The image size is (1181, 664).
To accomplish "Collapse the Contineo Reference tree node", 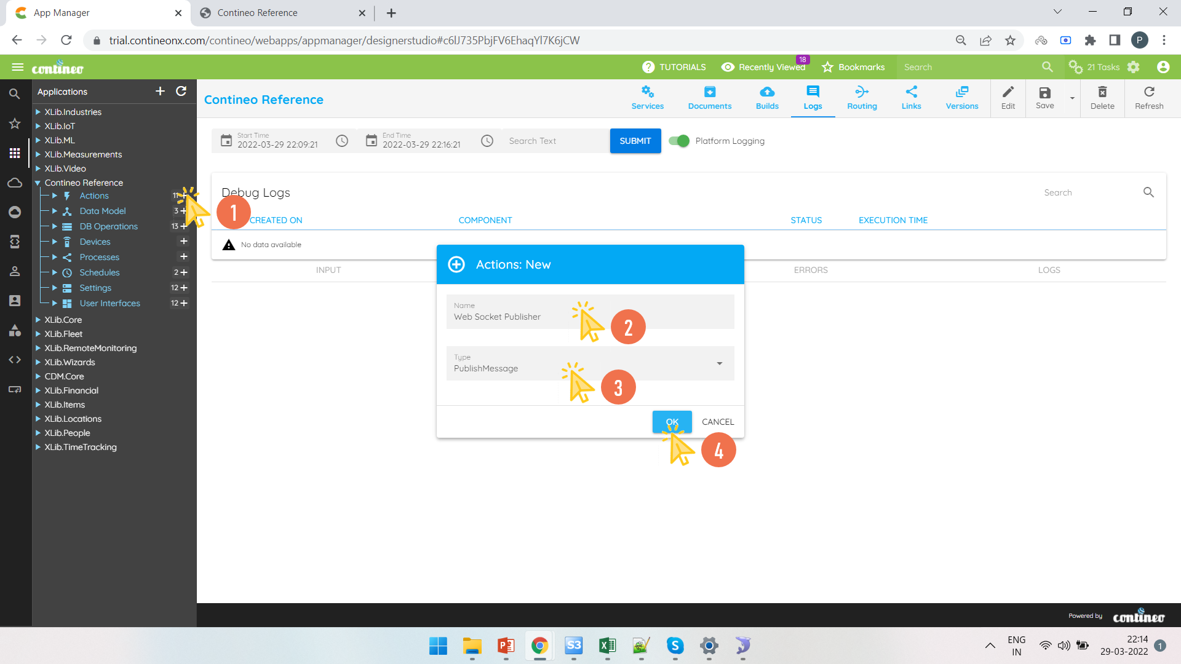I will [38, 183].
